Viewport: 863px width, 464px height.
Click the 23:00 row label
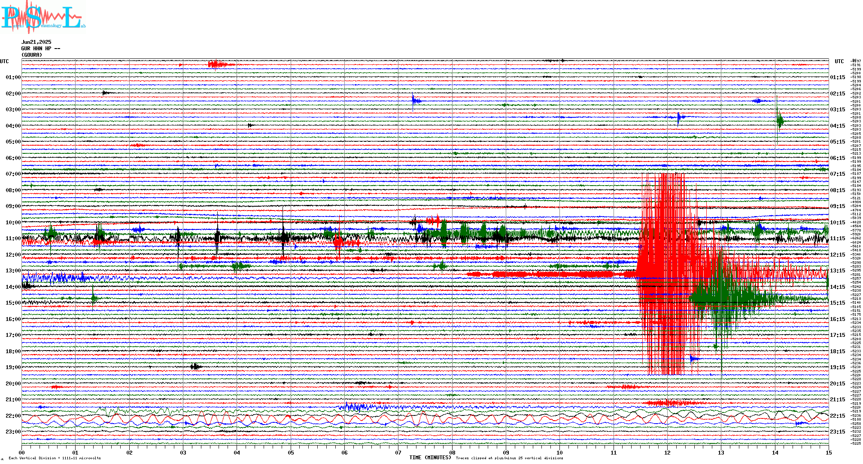[13, 432]
